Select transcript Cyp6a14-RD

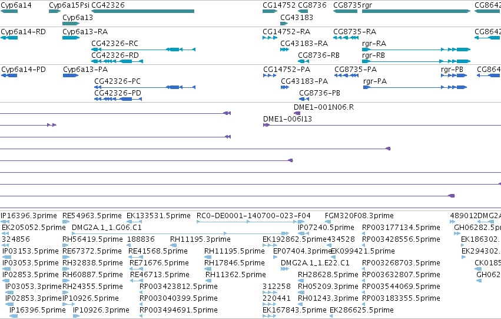point(9,38)
